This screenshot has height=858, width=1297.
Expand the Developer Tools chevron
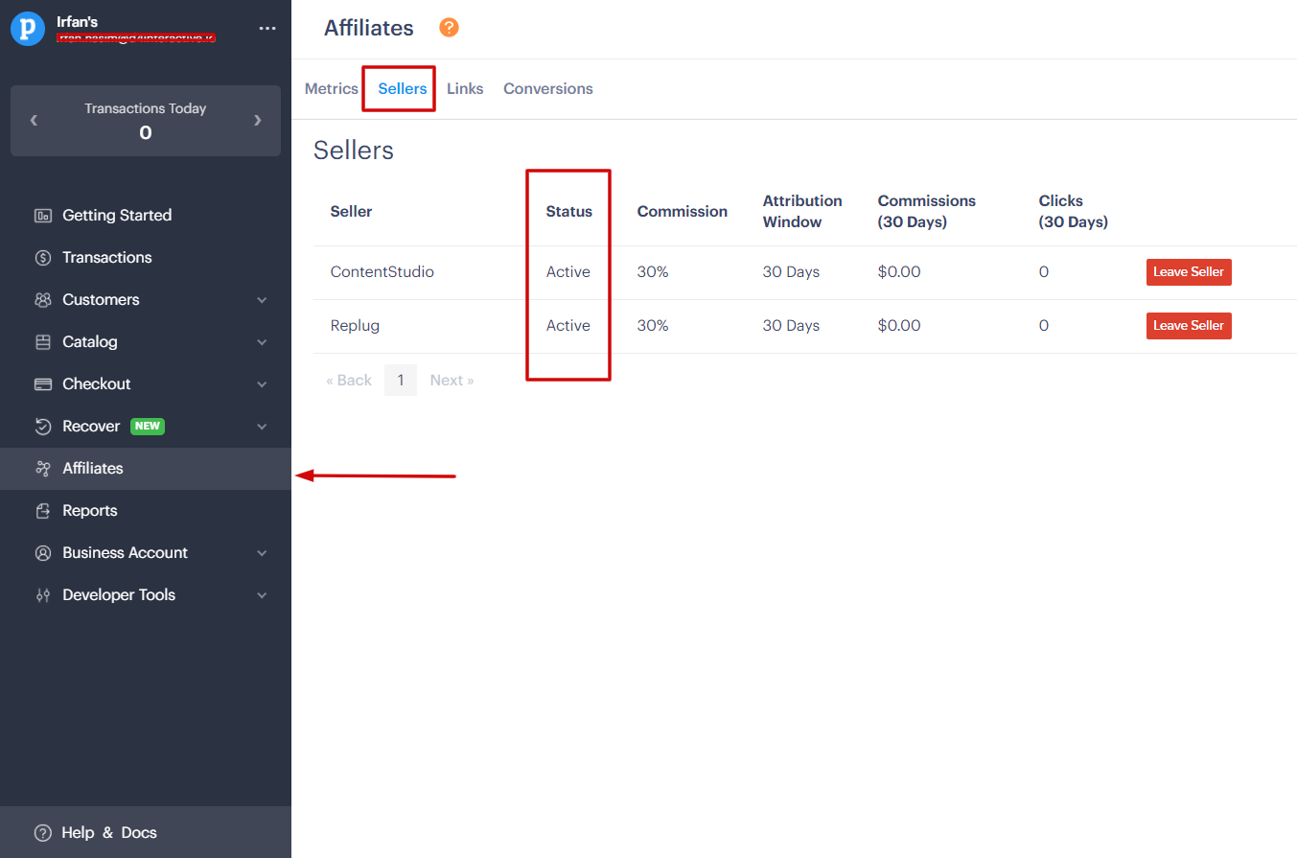pyautogui.click(x=262, y=595)
